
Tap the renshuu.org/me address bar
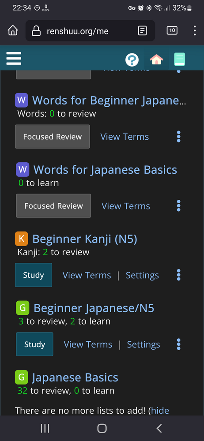[90, 31]
